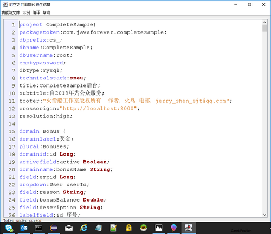Click the bold 'smeu' value
The height and width of the screenshot is (234, 271).
pyautogui.click(x=76, y=78)
